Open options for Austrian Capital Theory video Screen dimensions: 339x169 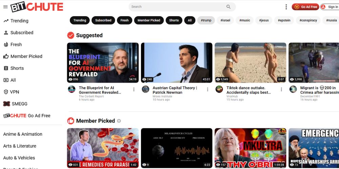pyautogui.click(x=208, y=90)
